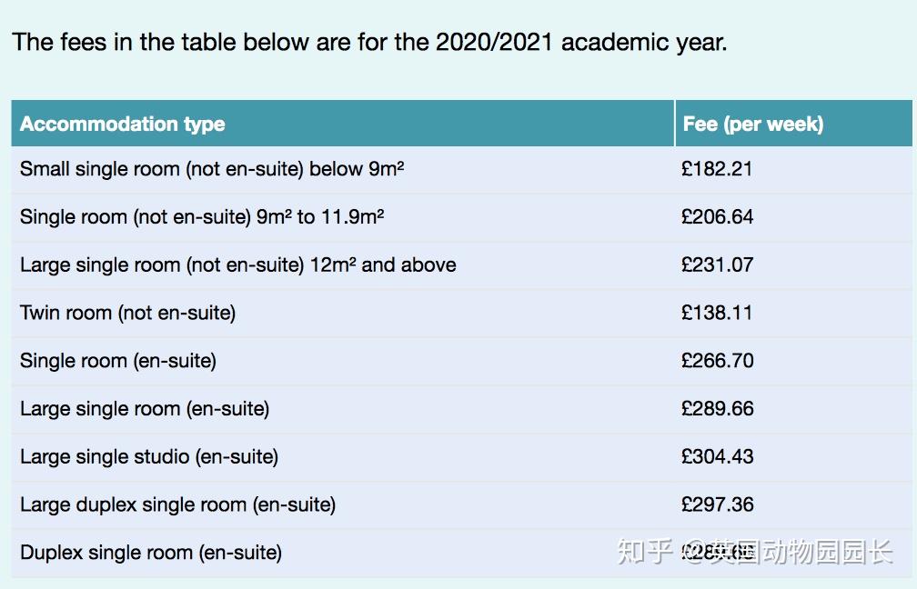Click the £266.70 weekly fee
Image resolution: width=917 pixels, height=589 pixels.
pos(717,361)
